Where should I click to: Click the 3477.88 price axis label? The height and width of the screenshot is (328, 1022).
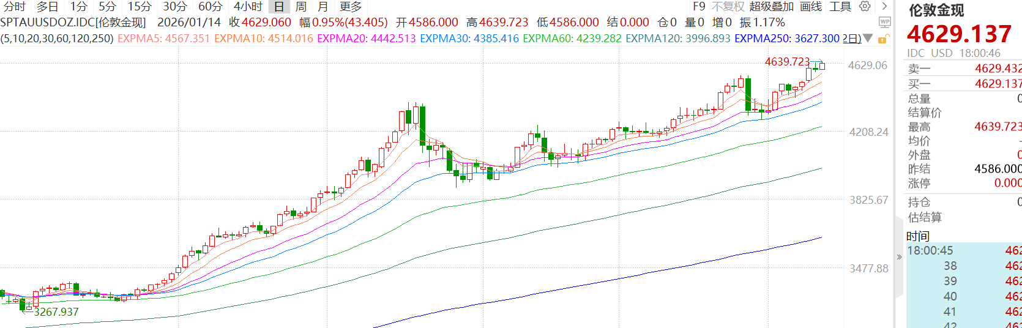coord(868,269)
